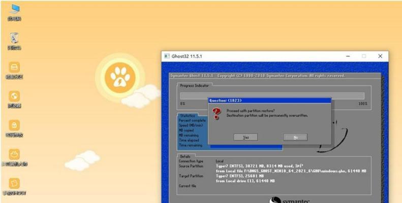Open the Recycle Bin desktop icon

click(14, 41)
